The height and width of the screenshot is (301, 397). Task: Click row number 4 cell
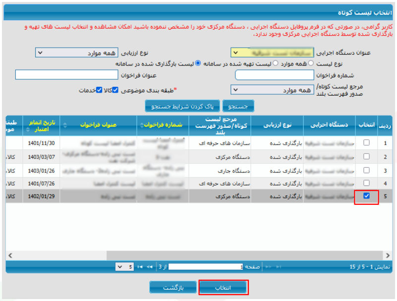385,183
